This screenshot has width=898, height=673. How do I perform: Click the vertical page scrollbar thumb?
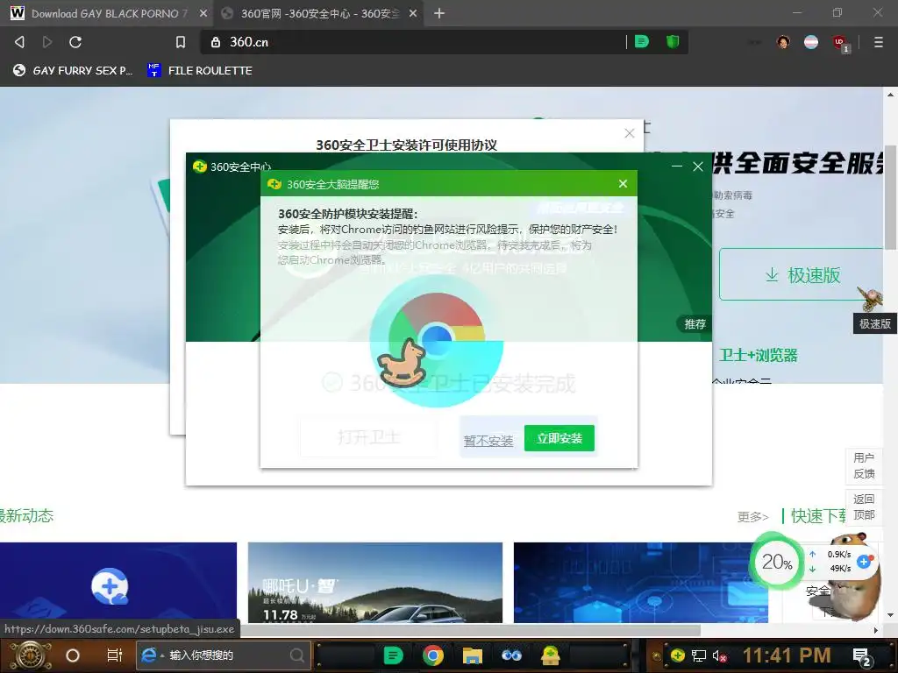(x=890, y=197)
